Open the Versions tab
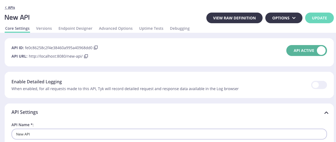336x142 pixels. 44,28
